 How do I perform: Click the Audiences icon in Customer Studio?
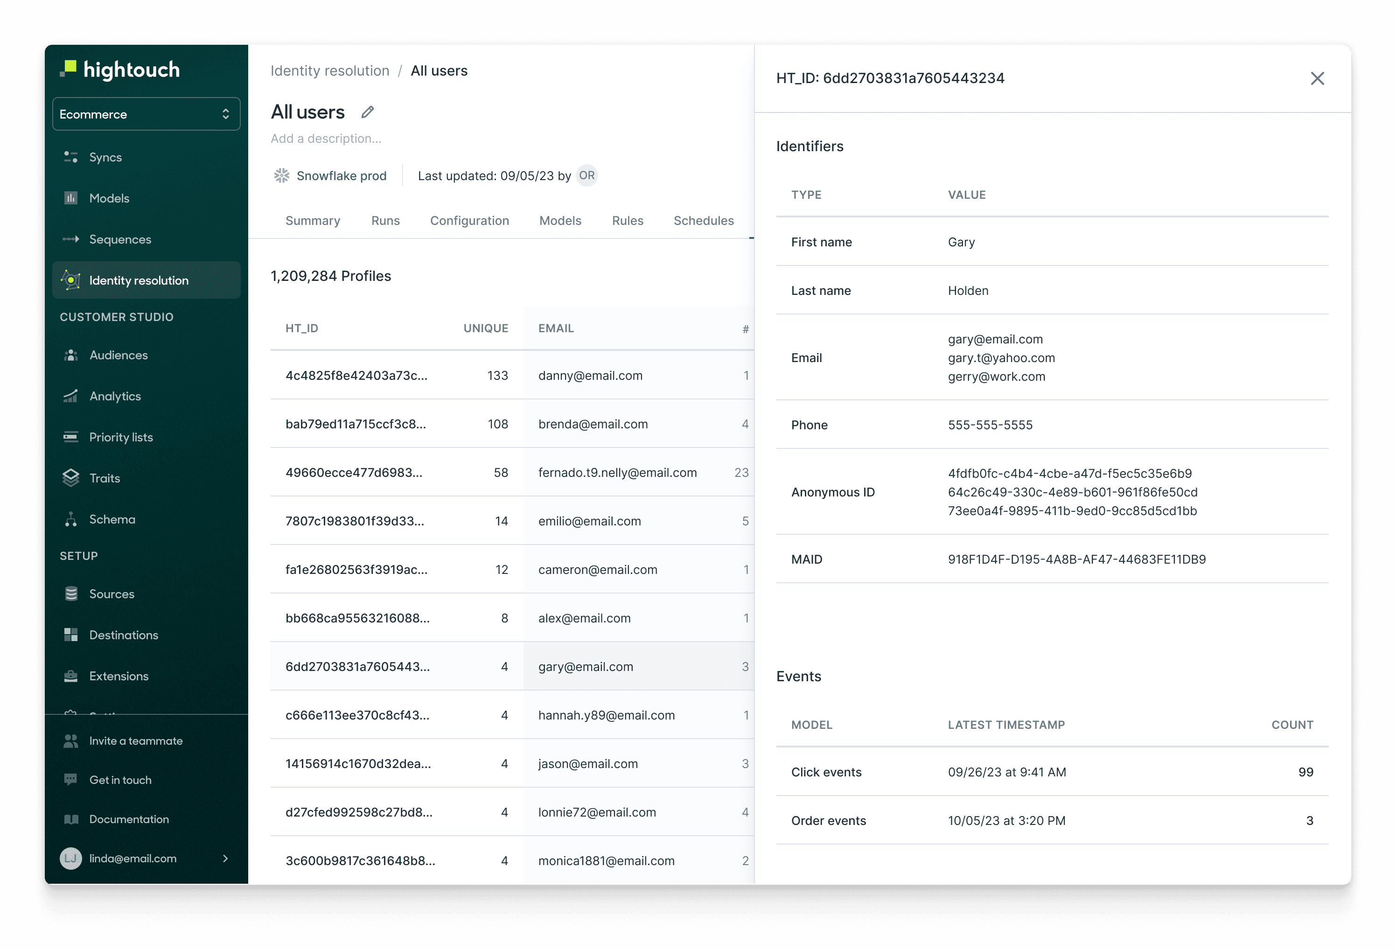(x=71, y=355)
